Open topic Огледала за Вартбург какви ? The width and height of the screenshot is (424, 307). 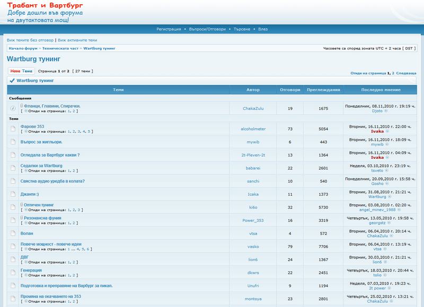[50, 155]
